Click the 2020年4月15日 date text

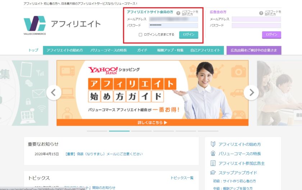tap(47, 154)
